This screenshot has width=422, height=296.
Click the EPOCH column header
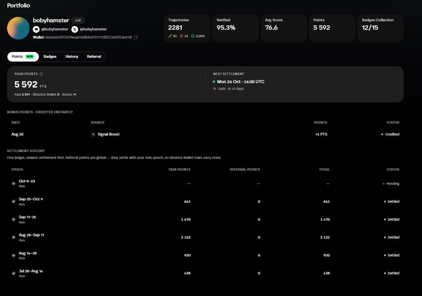tap(17, 169)
